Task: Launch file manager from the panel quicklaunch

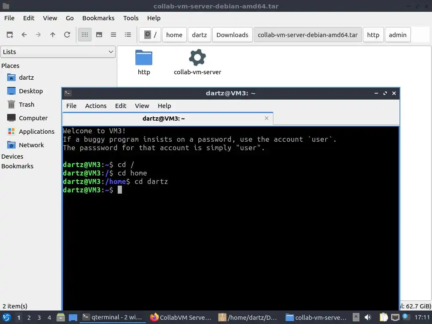Action: pos(61,318)
